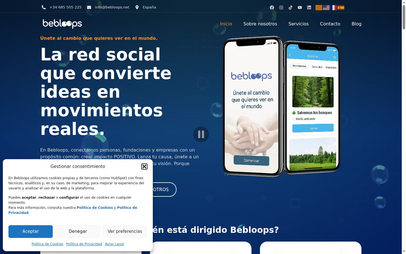The image size is (406, 254).
Task: Open Política de Cookies link in consent text
Action: 95,208
